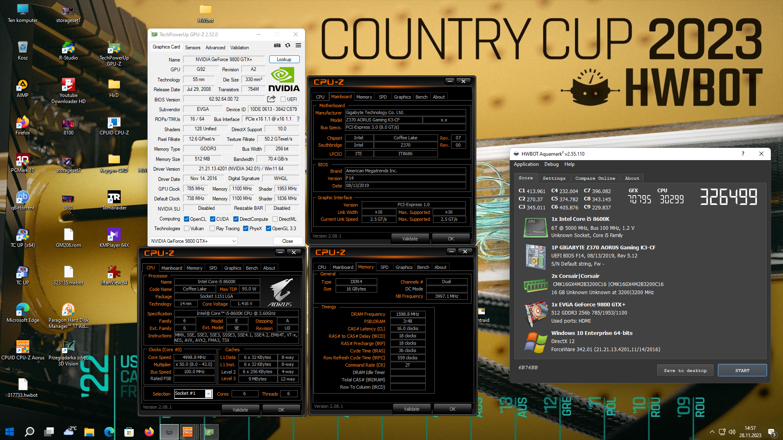Toggle Ray Tracing checkbox in GPU-Z
The height and width of the screenshot is (440, 783).
212,229
